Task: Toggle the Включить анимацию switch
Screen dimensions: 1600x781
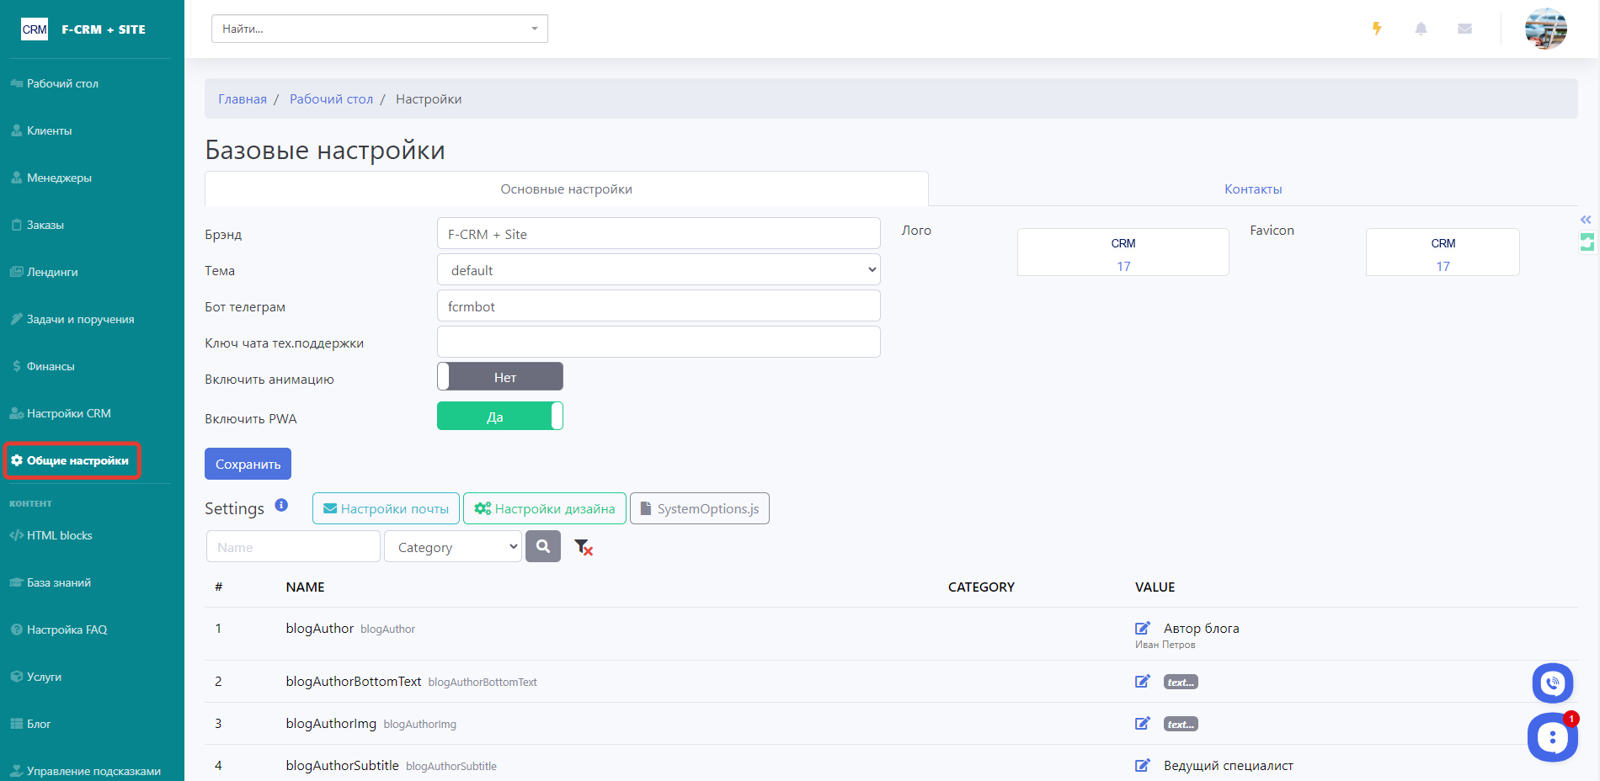Action: pos(500,377)
